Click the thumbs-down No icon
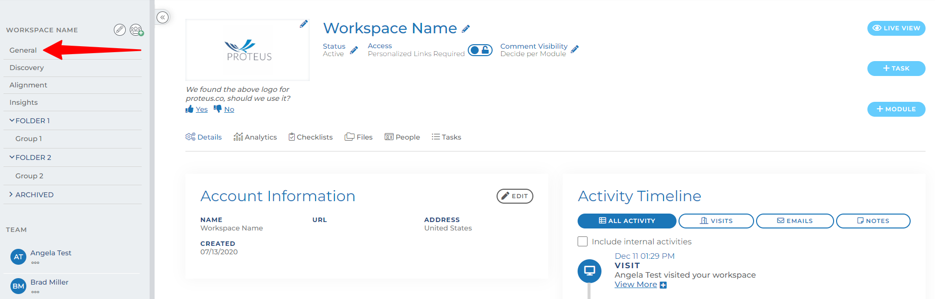The image size is (935, 299). coord(218,109)
